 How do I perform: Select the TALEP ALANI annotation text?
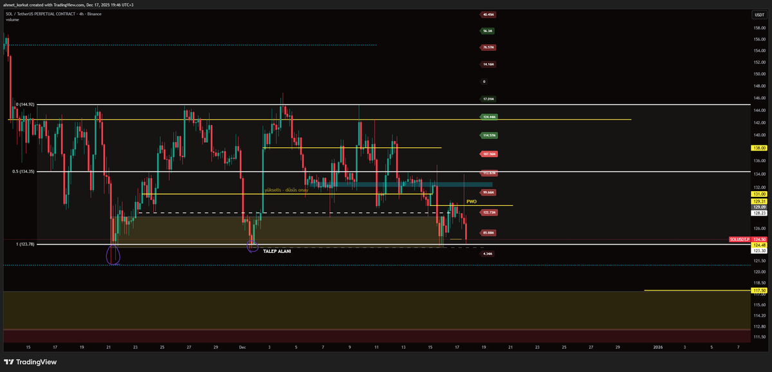coord(277,251)
